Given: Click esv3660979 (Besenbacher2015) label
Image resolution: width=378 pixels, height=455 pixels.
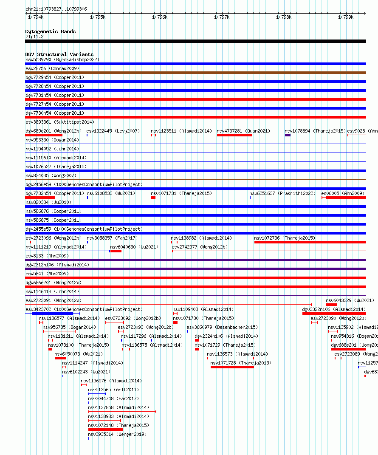Looking at the screenshot, I should coord(222,327).
